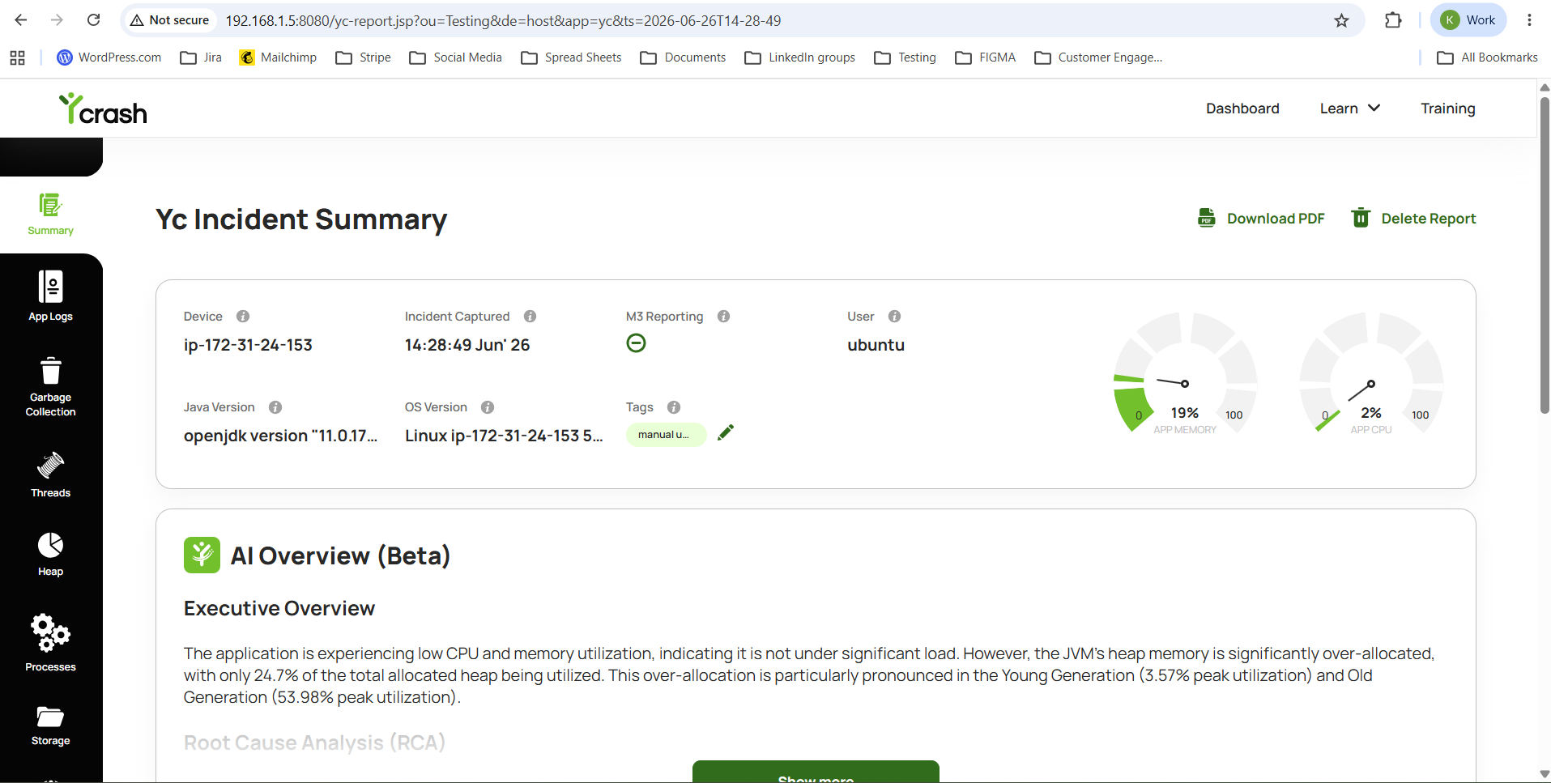Open the browser apps grid icon
The height and width of the screenshot is (783, 1551).
[17, 57]
